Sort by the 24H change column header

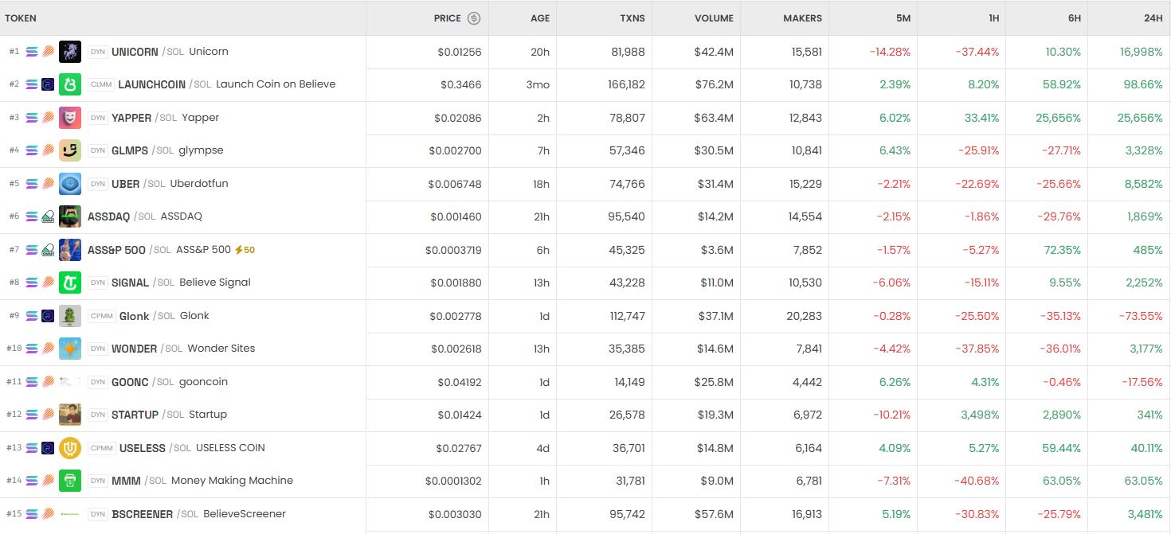coord(1153,18)
